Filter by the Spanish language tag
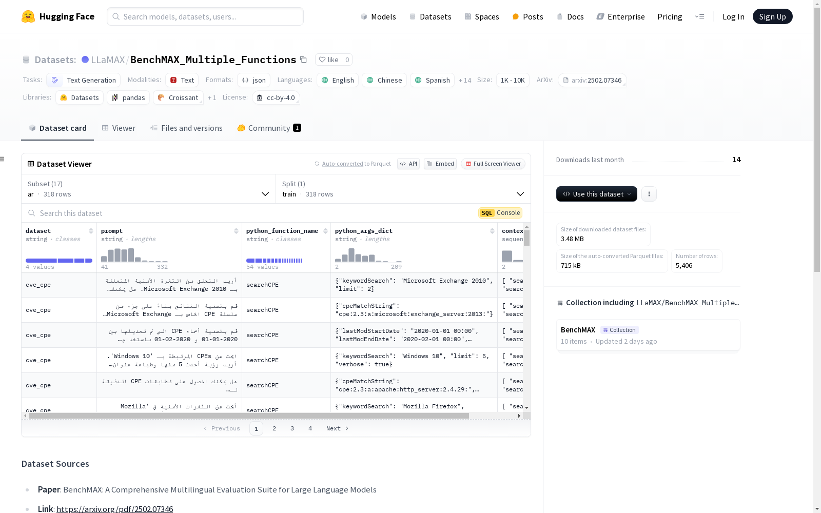This screenshot has width=821, height=513. coord(432,80)
